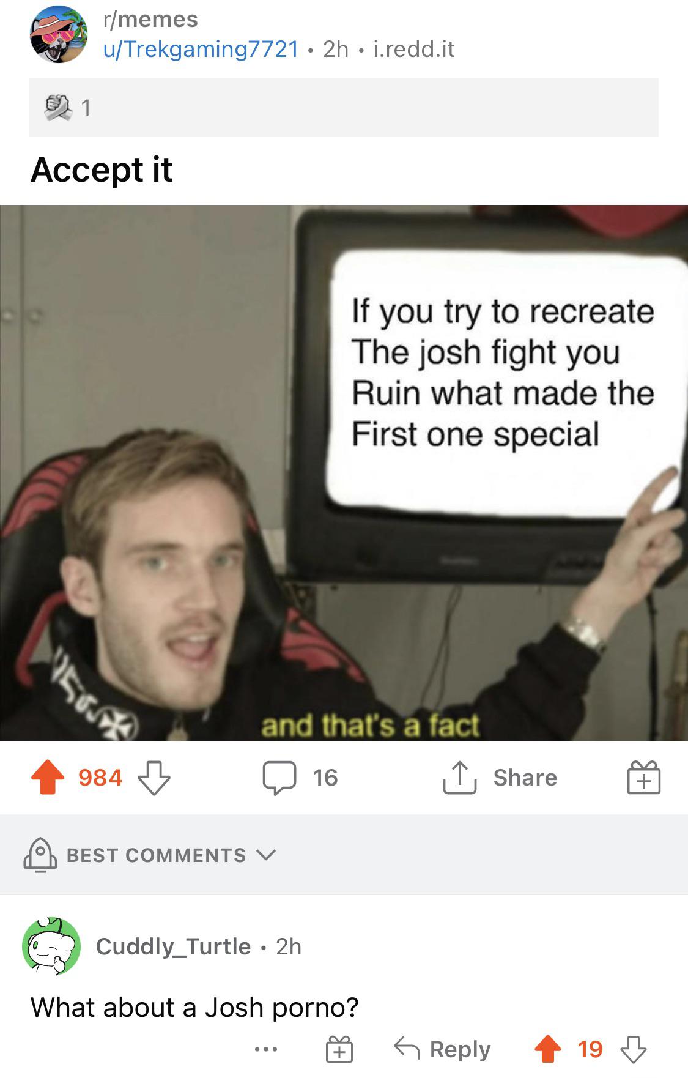688x1078 pixels.
Task: Open u/Trekgaming7721 profile link
Action: 201,49
